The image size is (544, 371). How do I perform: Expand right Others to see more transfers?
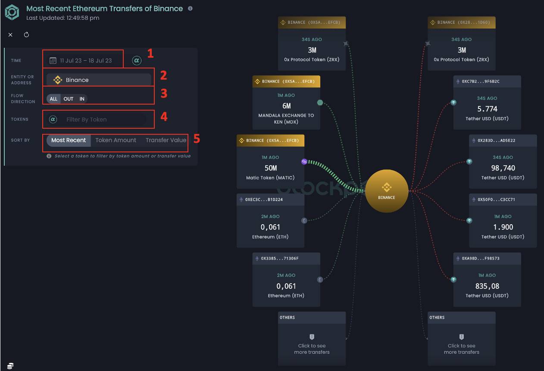coord(462,339)
